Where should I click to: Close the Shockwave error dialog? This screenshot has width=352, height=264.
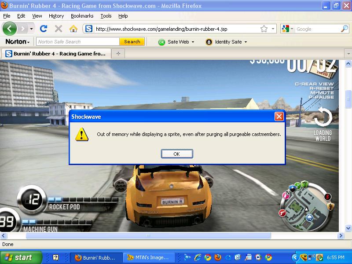[x=279, y=116]
